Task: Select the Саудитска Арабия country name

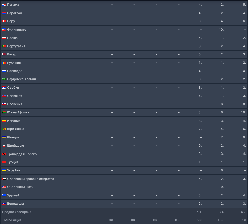Action: click(21, 79)
